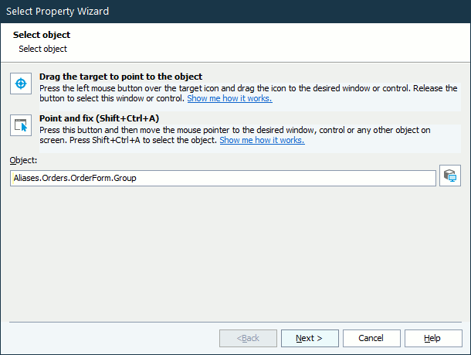Viewport: 471px width, 355px height.
Task: Open 'Show me how it works' for drag target
Action: point(229,99)
